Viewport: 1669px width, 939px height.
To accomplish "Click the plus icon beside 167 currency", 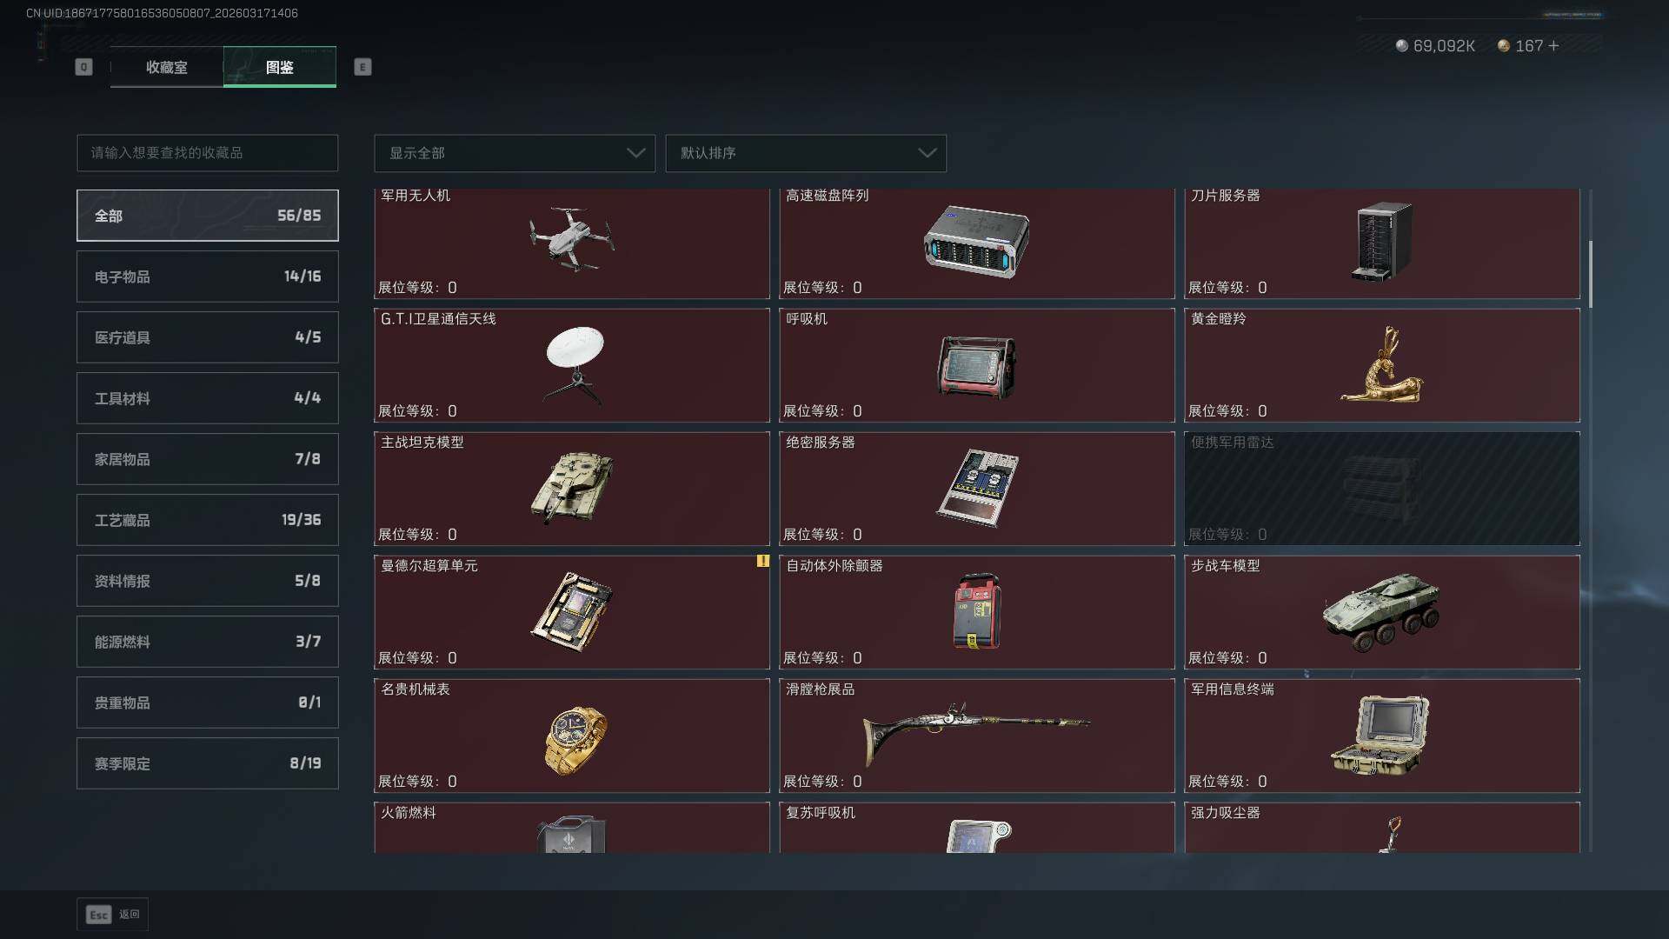I will pyautogui.click(x=1554, y=46).
